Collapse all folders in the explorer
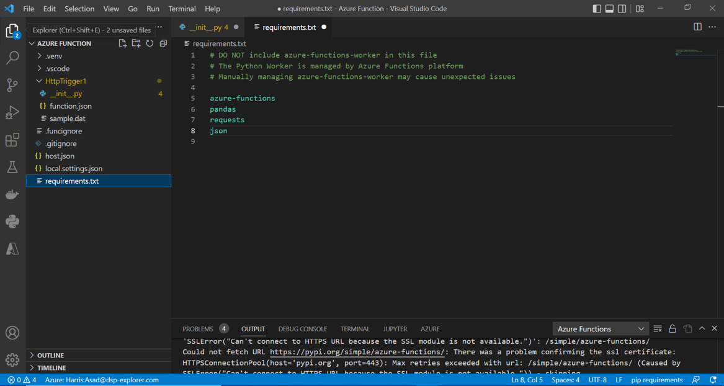 click(x=163, y=43)
